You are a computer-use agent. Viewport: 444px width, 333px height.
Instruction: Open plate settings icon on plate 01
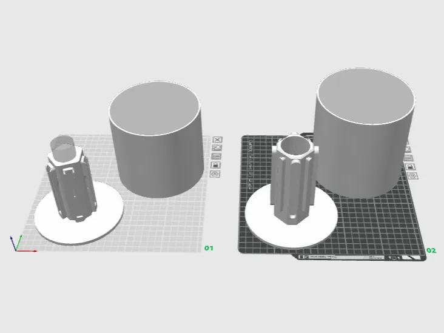click(215, 174)
